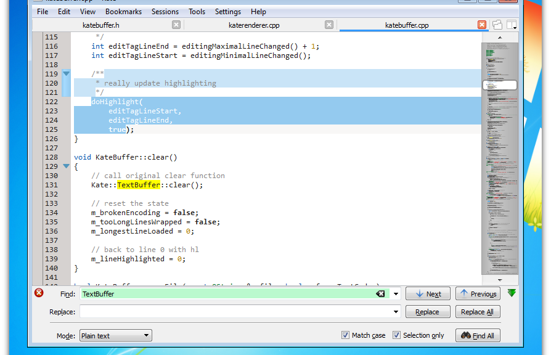Toggle the Match case checkbox

pos(345,335)
